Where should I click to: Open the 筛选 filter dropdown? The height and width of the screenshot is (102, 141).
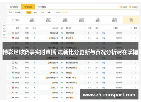18,12
